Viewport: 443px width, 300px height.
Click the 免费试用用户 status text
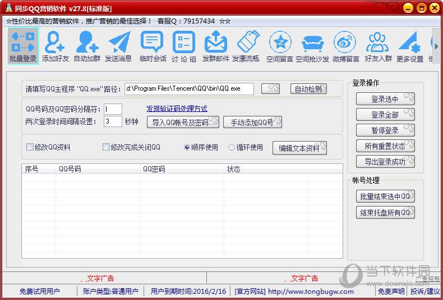click(x=40, y=291)
